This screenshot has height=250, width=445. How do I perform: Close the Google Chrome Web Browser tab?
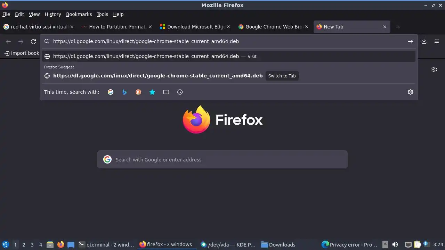(x=307, y=27)
